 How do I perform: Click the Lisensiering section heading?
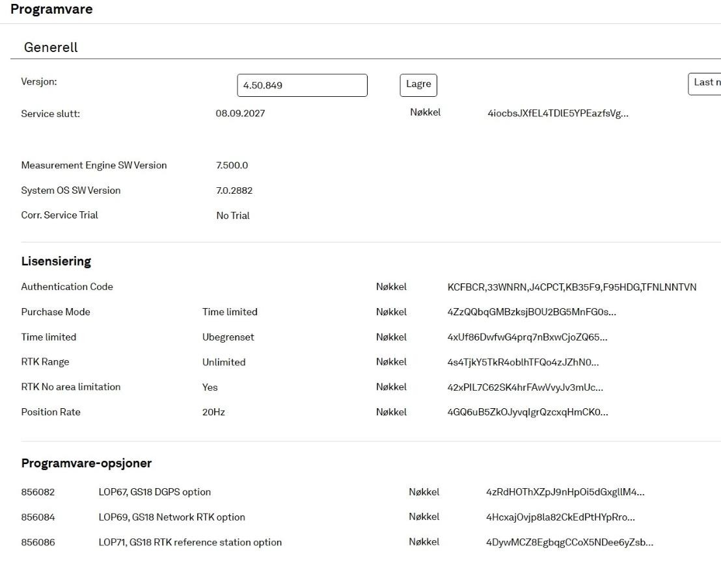tap(56, 261)
